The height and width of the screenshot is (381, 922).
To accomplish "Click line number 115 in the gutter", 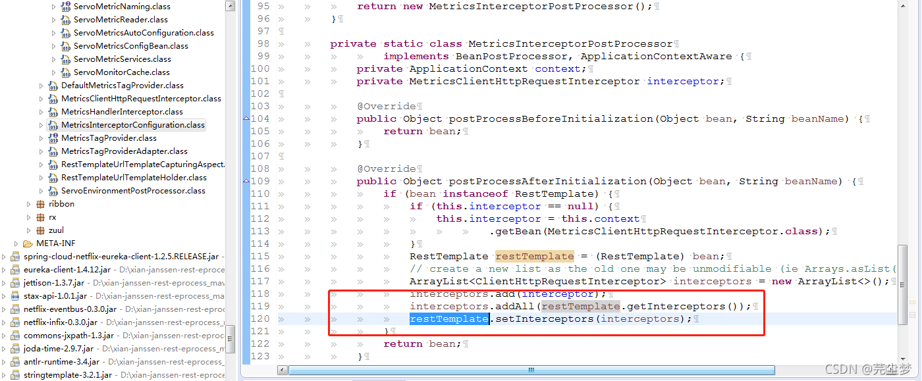I will click(260, 257).
